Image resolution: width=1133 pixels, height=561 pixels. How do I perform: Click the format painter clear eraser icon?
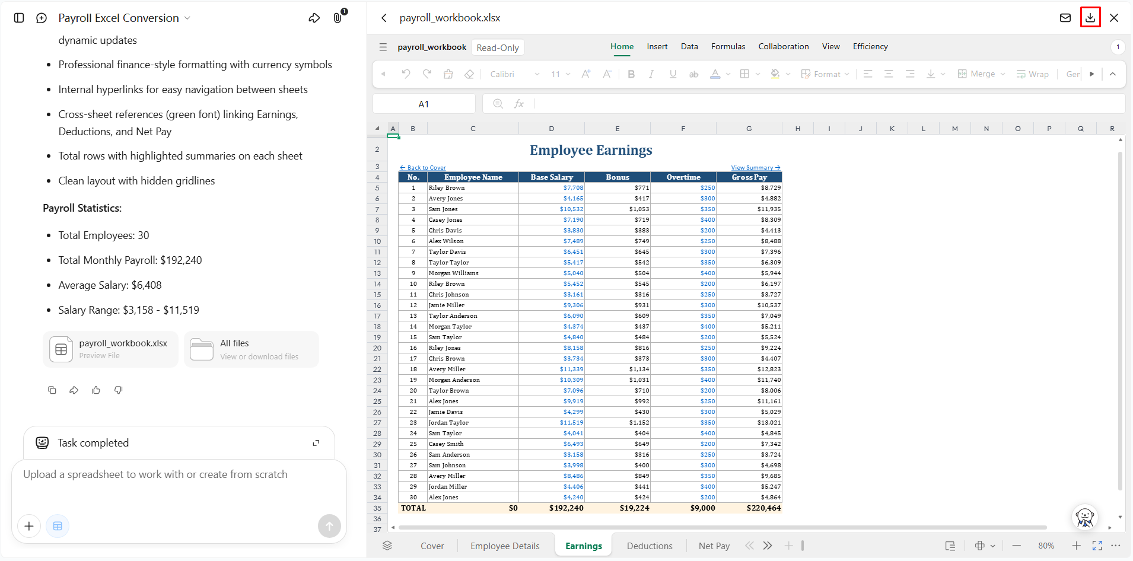469,74
